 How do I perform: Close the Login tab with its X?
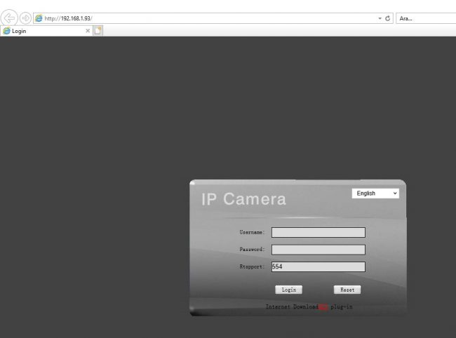click(x=88, y=31)
